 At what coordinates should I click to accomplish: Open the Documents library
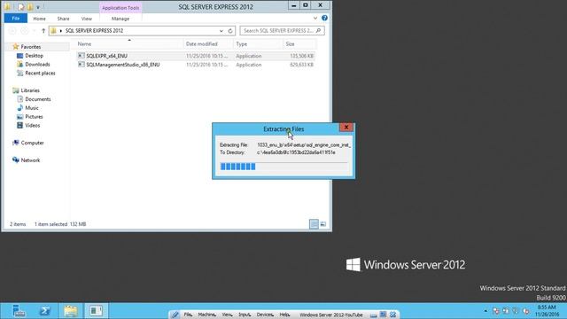37,99
